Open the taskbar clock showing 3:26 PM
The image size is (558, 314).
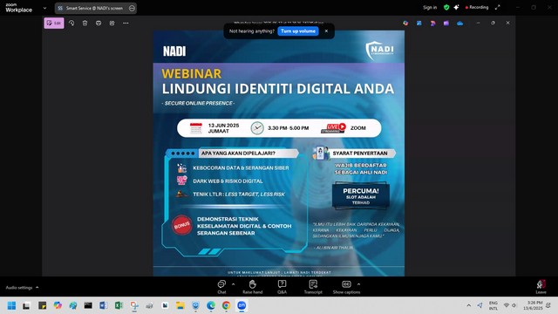(533, 305)
